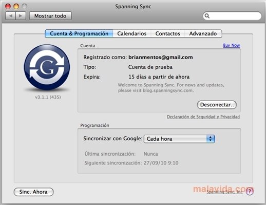Go forward with the right arrow button
This screenshot has height=205, width=266.
tap(21, 16)
